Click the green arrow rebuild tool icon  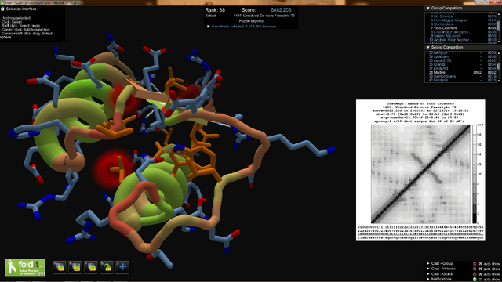(x=107, y=267)
